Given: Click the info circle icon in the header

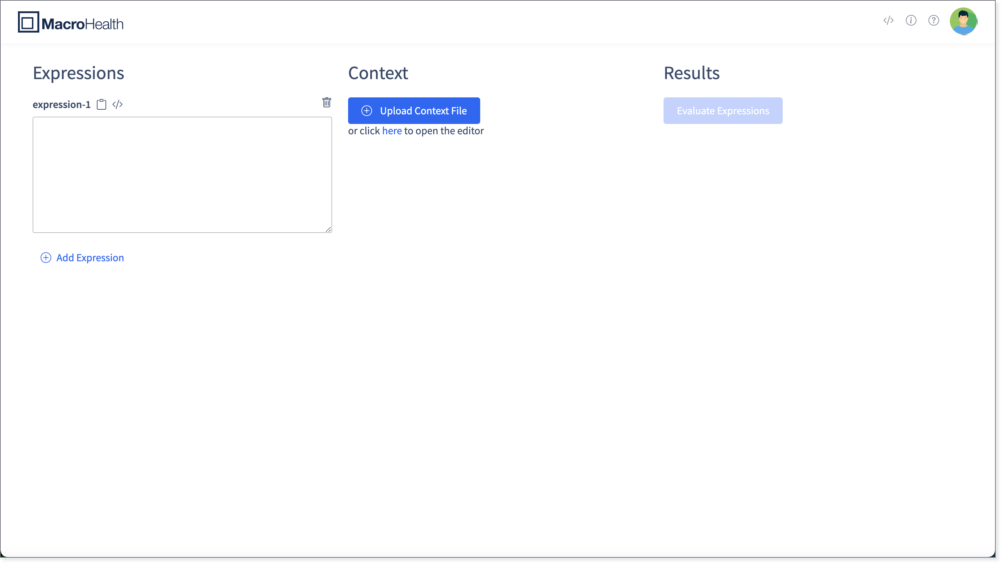Looking at the screenshot, I should (x=911, y=20).
